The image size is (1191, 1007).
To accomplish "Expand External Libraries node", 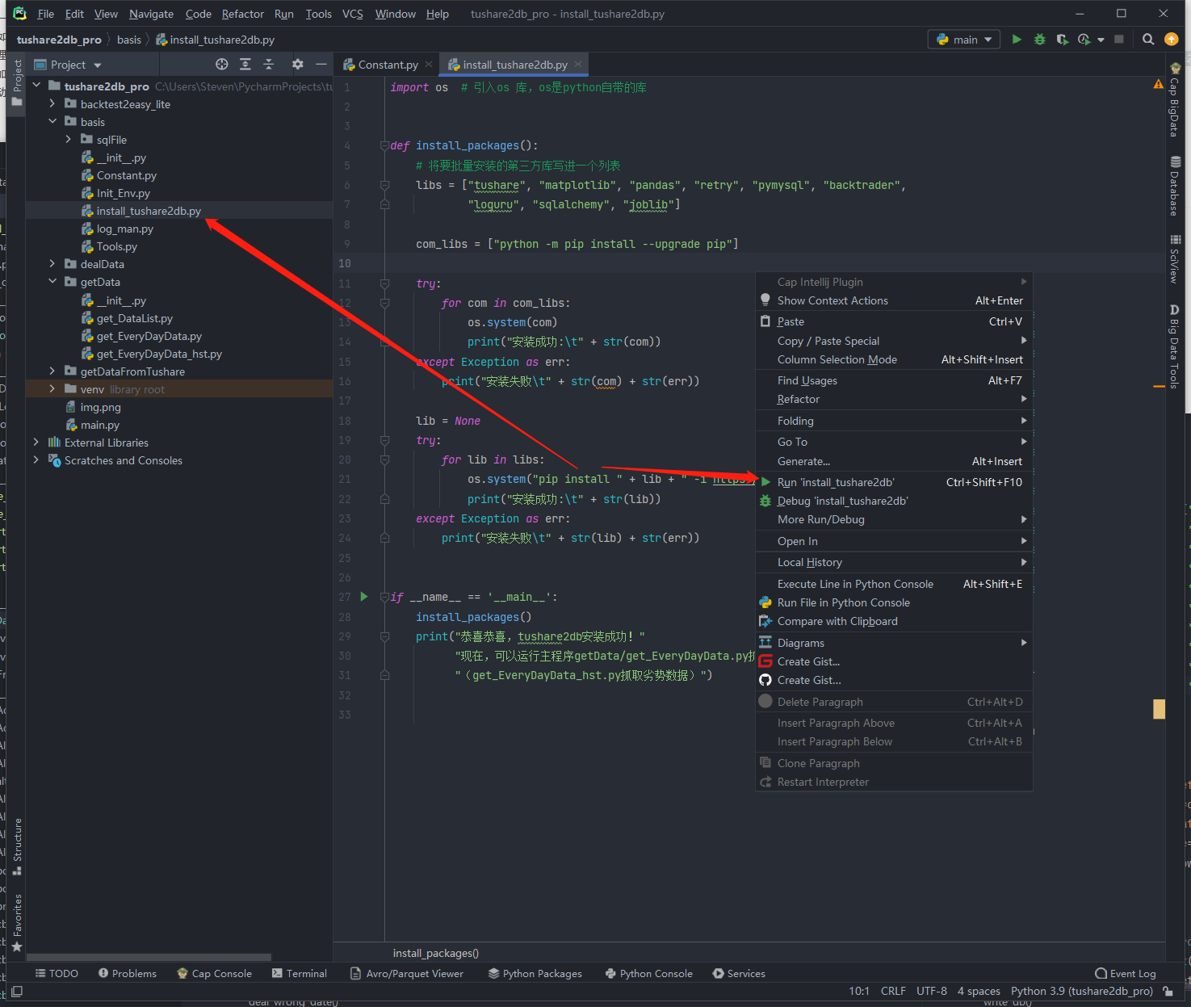I will pos(36,443).
